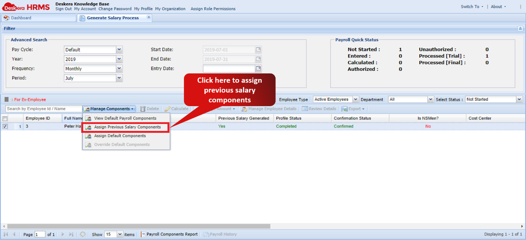This screenshot has height=240, width=526.
Task: Open the Employee Type dropdown
Action: (x=355, y=99)
